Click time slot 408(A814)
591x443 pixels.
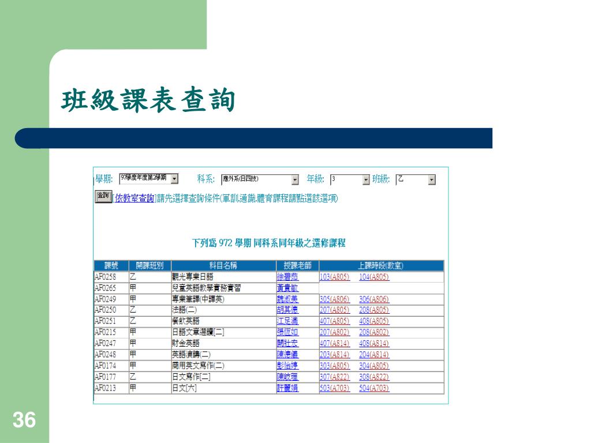(x=374, y=344)
